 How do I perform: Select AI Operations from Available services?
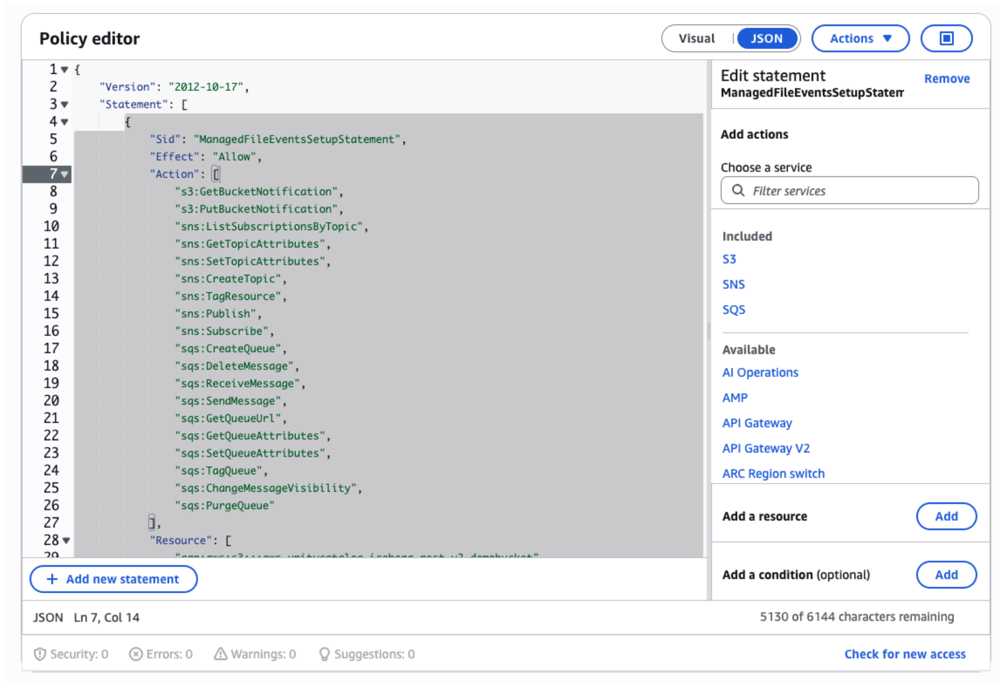pyautogui.click(x=760, y=372)
